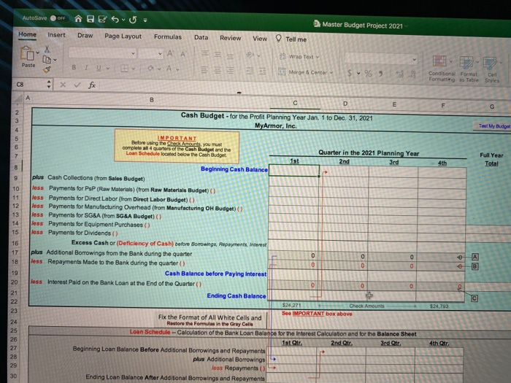
Task: Open the Undo history dropdown arrow
Action: (123, 20)
